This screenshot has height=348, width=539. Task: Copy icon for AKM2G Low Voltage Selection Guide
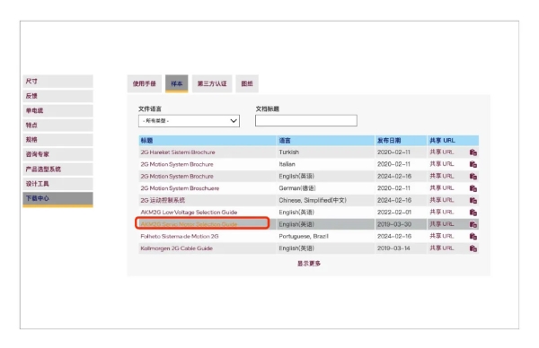(473, 213)
